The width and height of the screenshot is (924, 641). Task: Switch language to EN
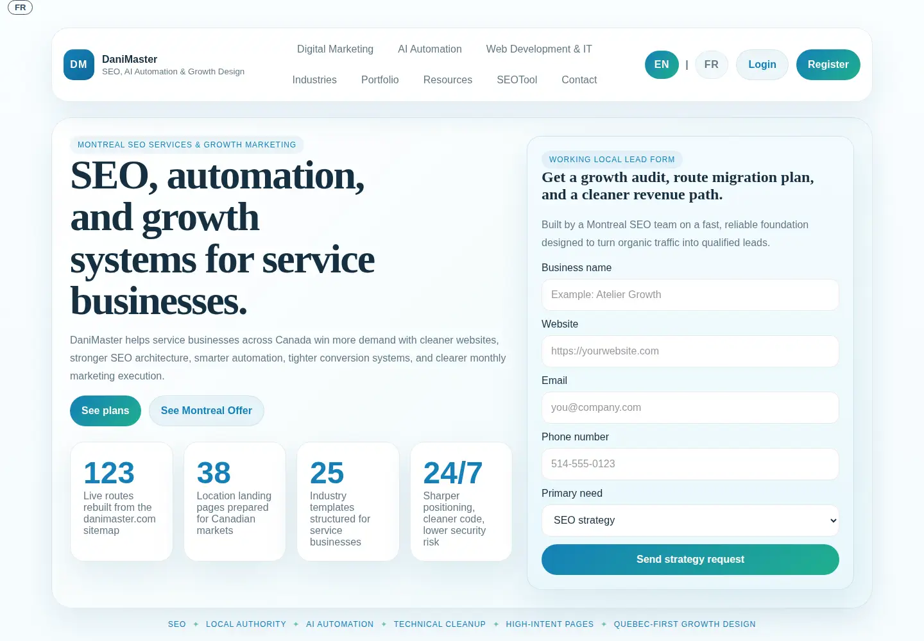662,65
